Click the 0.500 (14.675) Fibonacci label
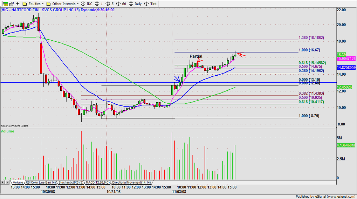Viewport: 357px width, 199px height. click(310, 67)
